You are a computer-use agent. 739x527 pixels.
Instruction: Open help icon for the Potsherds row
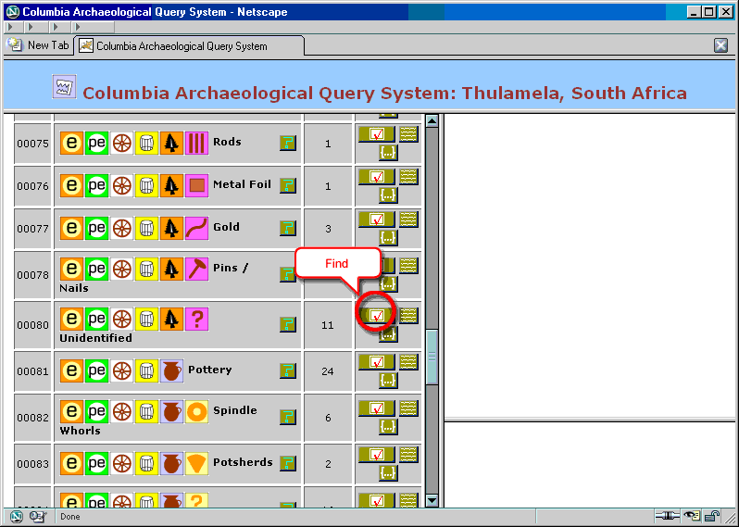(x=288, y=463)
